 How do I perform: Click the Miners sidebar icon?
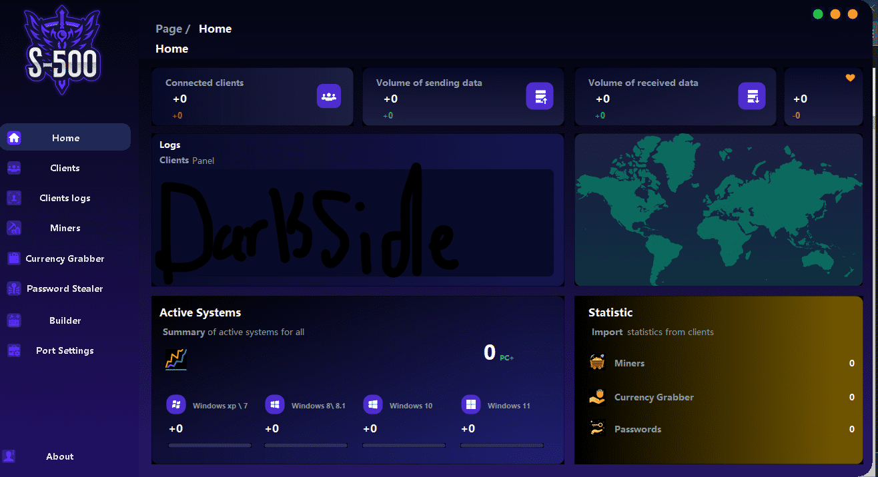pos(14,228)
